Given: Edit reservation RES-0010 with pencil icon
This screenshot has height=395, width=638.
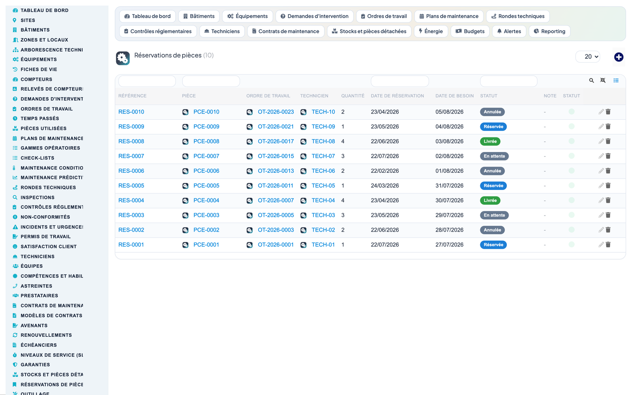Looking at the screenshot, I should 601,112.
